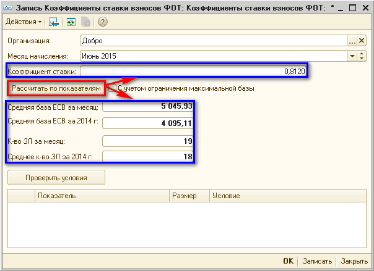Expand the Месяц начисления dropdown arrow
Screen dimensions: 374x271
[352, 56]
